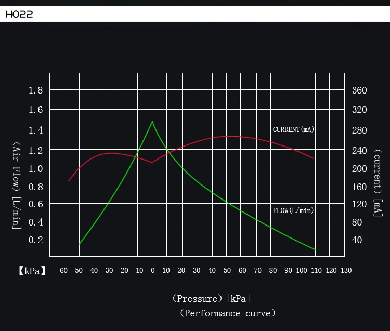Click the FLOW(L/min) curve label
This screenshot has height=331, width=390.
(293, 211)
